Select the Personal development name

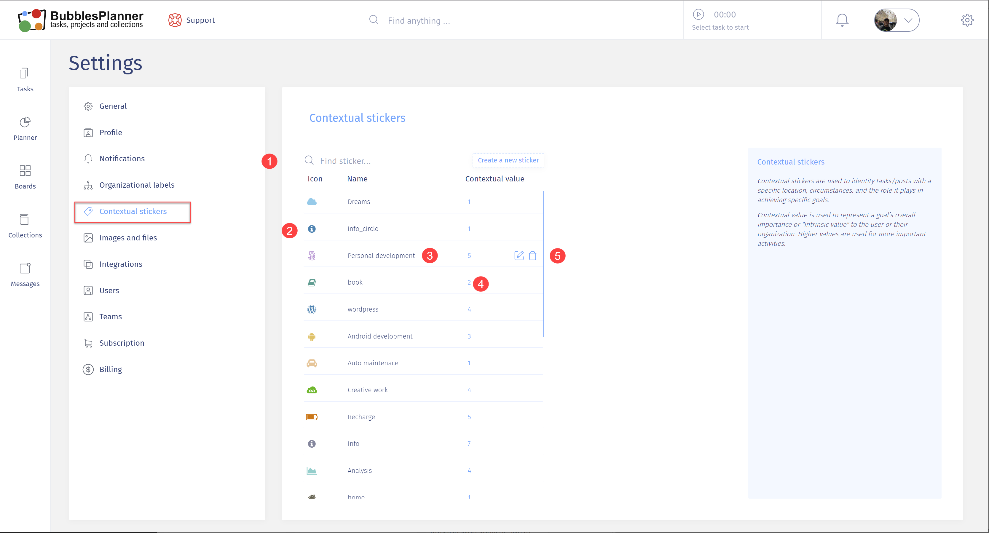tap(381, 255)
